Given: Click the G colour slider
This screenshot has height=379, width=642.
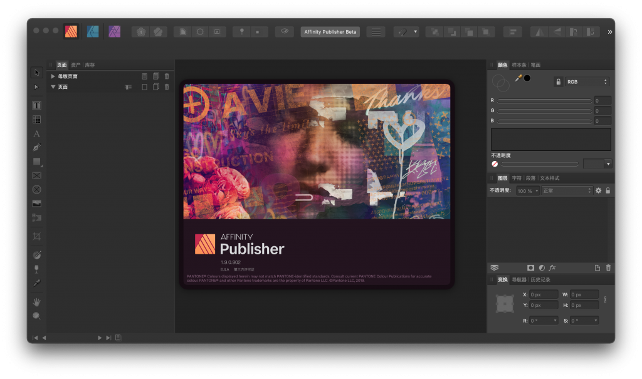Looking at the screenshot, I should 545,111.
